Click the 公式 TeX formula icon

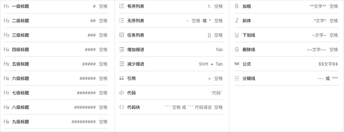(237, 64)
